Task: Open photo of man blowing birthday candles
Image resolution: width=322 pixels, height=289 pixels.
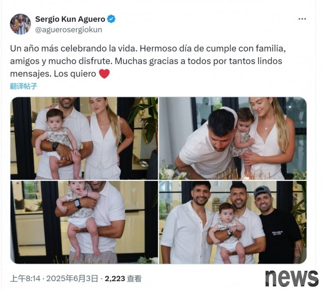Action: (x=233, y=138)
